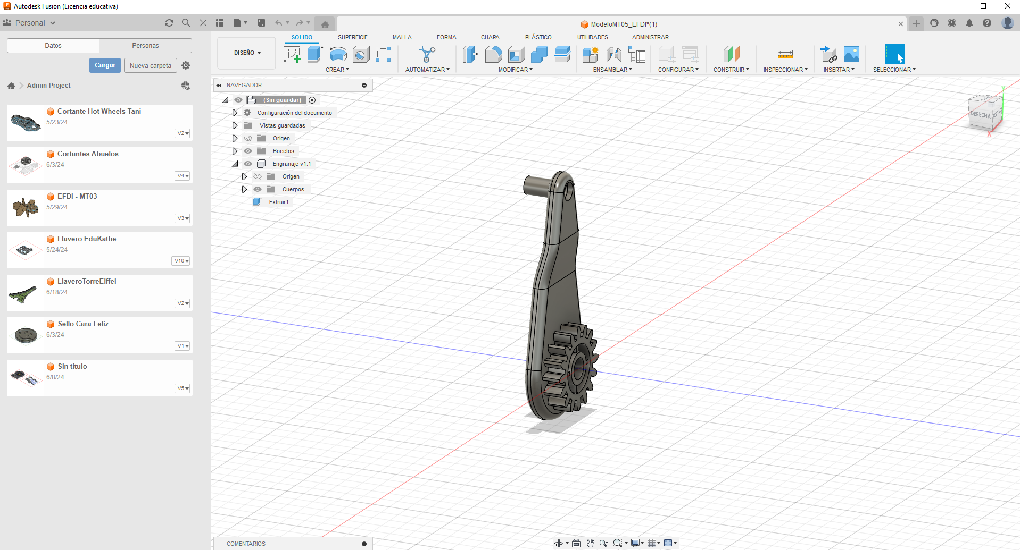The image size is (1020, 550).
Task: Select the Create Sketch tool
Action: coord(292,54)
